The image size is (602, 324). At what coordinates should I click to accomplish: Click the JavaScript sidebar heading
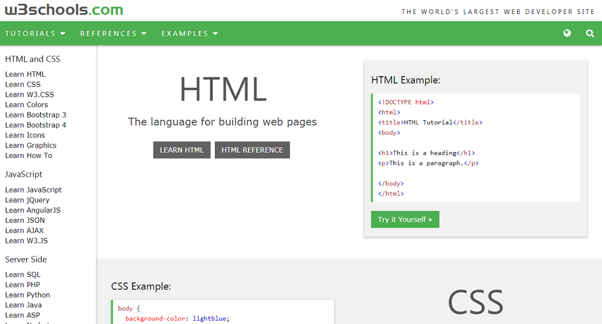tap(23, 175)
